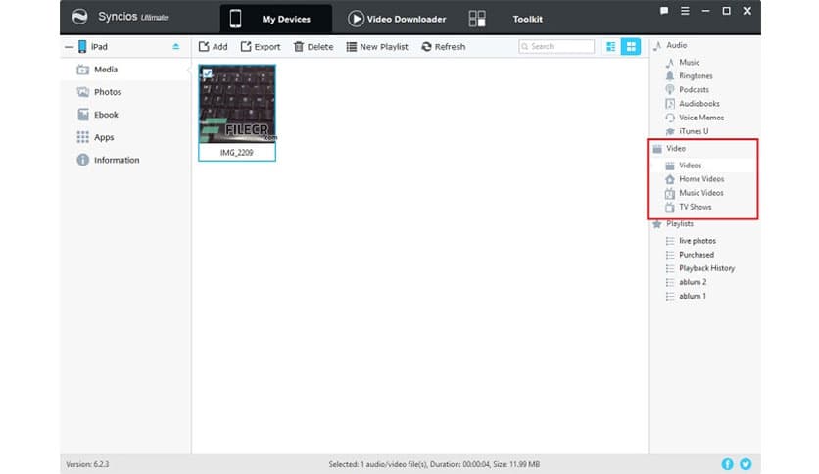Image resolution: width=819 pixels, height=474 pixels.
Task: Click the Refresh button
Action: [443, 46]
